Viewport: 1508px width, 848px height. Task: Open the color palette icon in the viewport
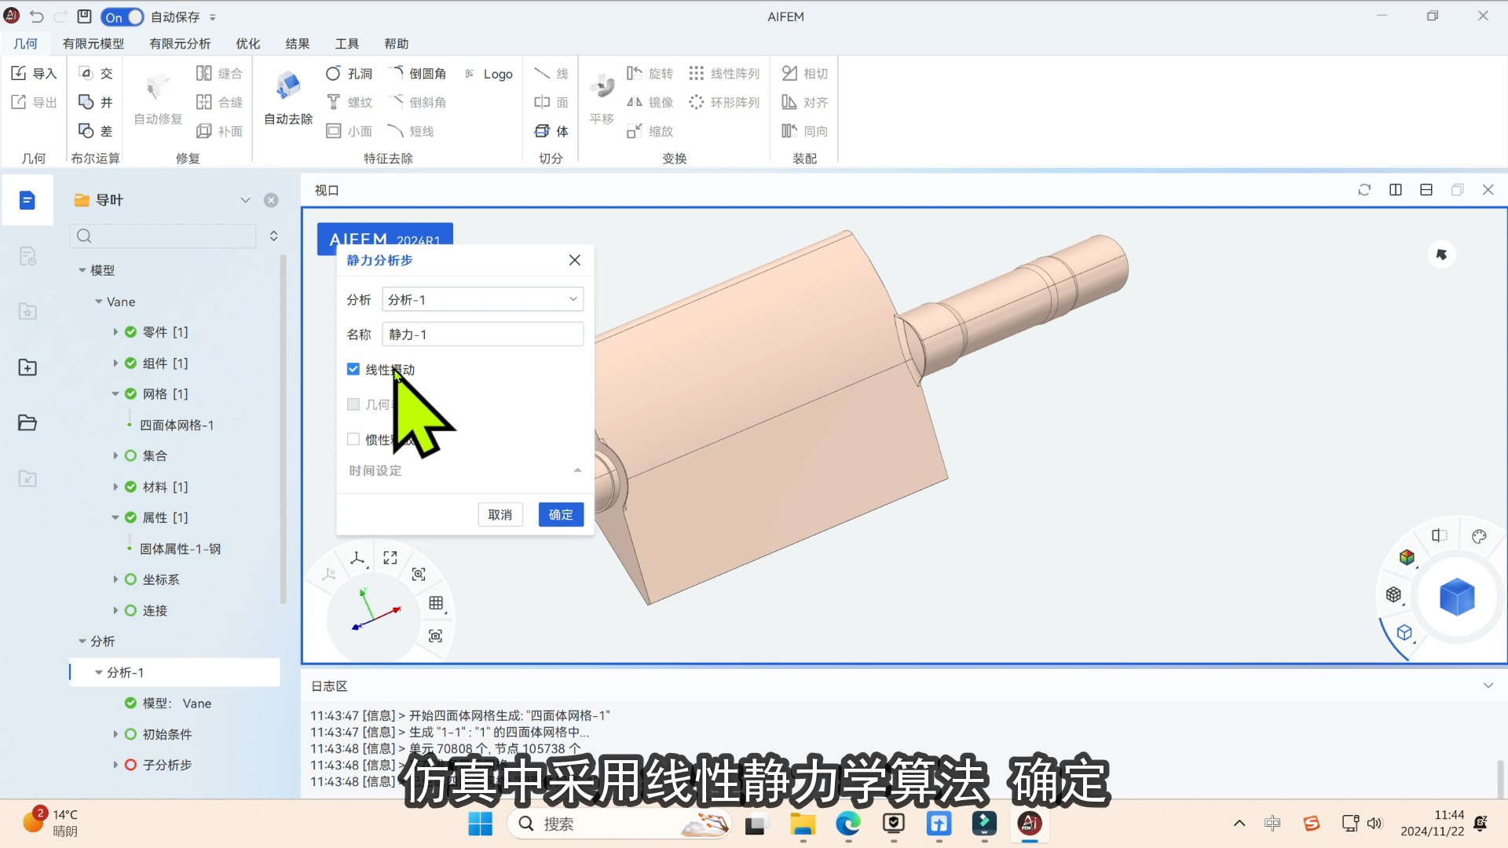click(x=1479, y=537)
